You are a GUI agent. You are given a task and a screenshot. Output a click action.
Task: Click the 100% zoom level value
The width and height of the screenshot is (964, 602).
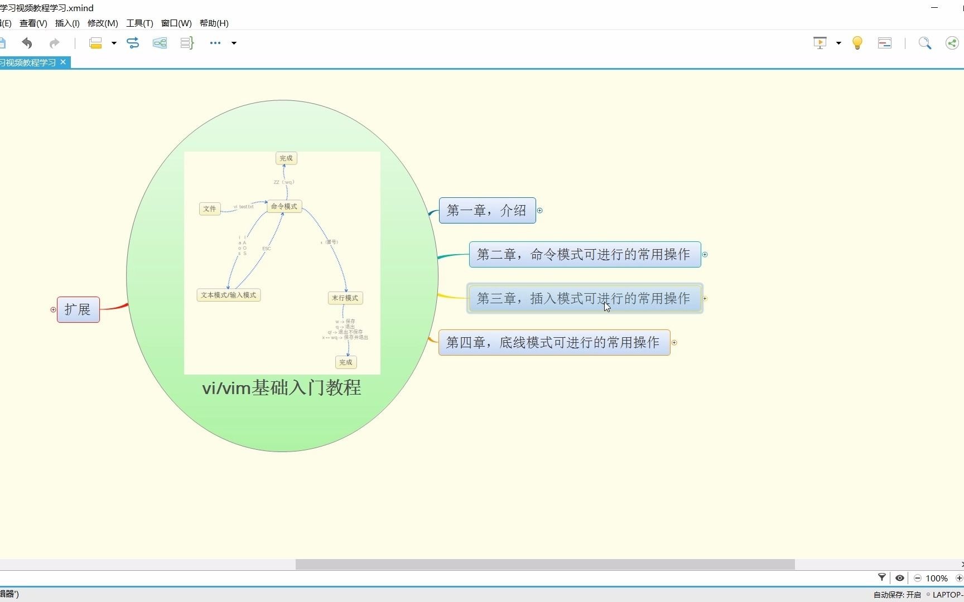point(937,578)
